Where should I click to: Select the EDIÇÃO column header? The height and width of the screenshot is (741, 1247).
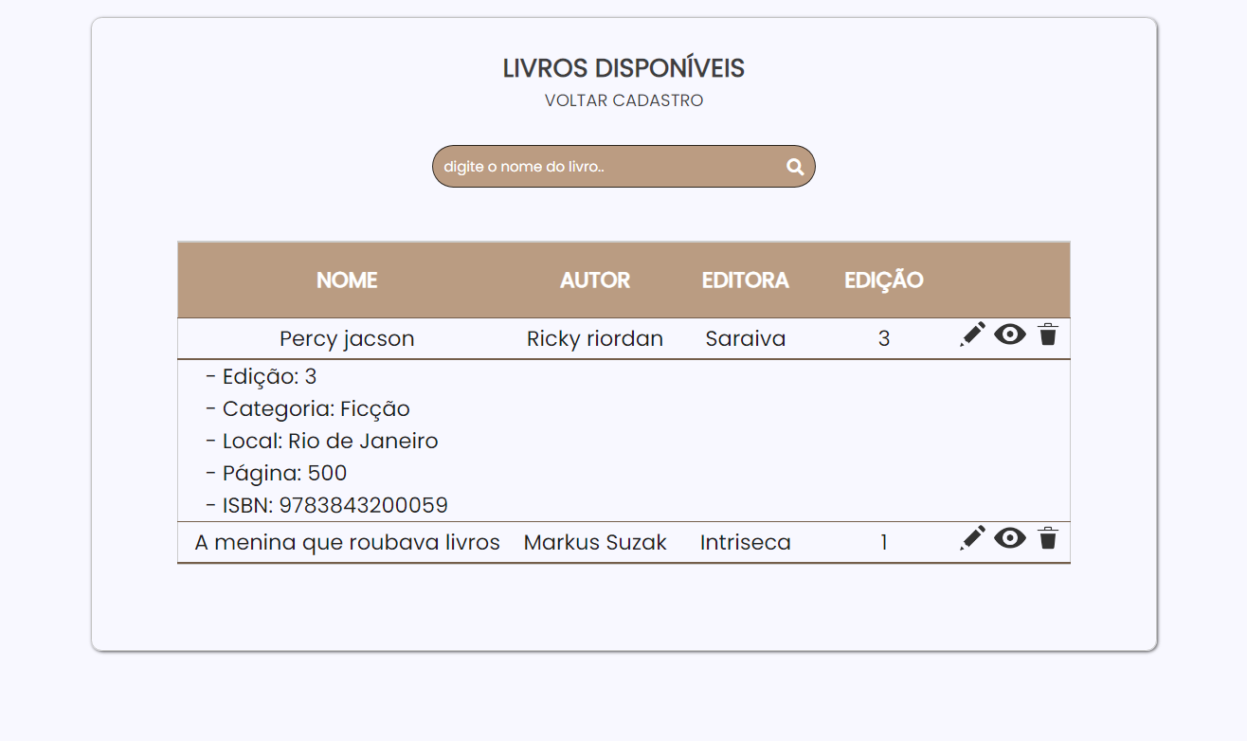(x=883, y=280)
